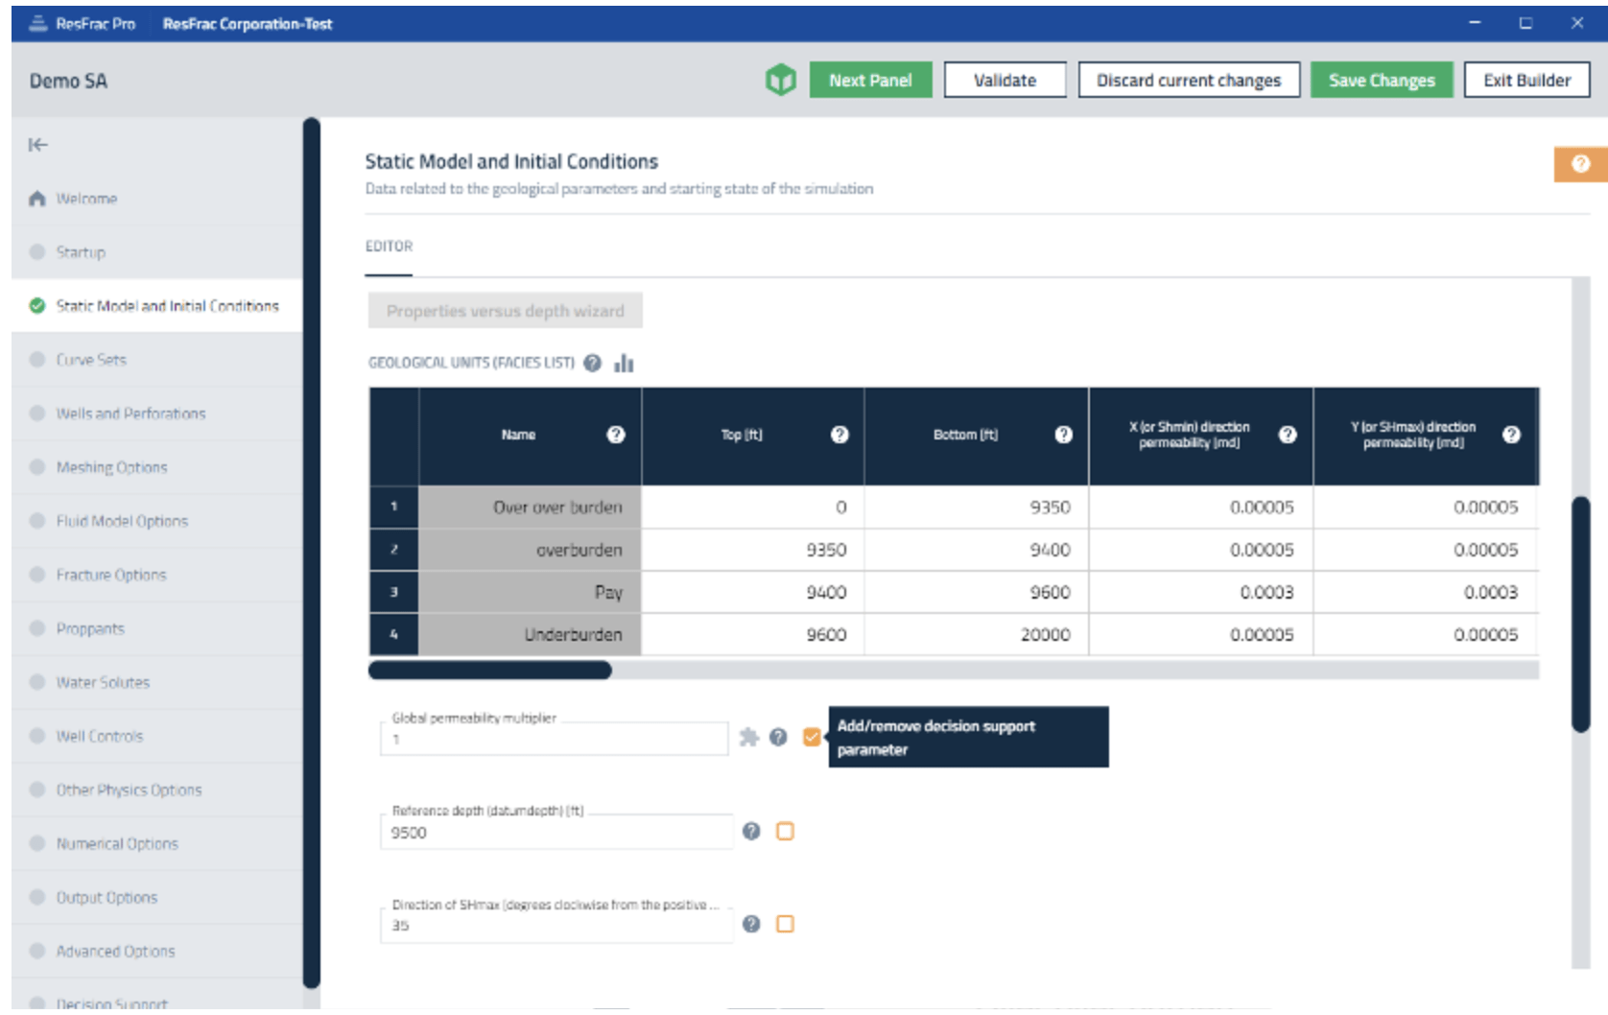Tick the Direction of SHmax decision support checkbox
Screen dimensions: 1608x1015
(x=785, y=924)
